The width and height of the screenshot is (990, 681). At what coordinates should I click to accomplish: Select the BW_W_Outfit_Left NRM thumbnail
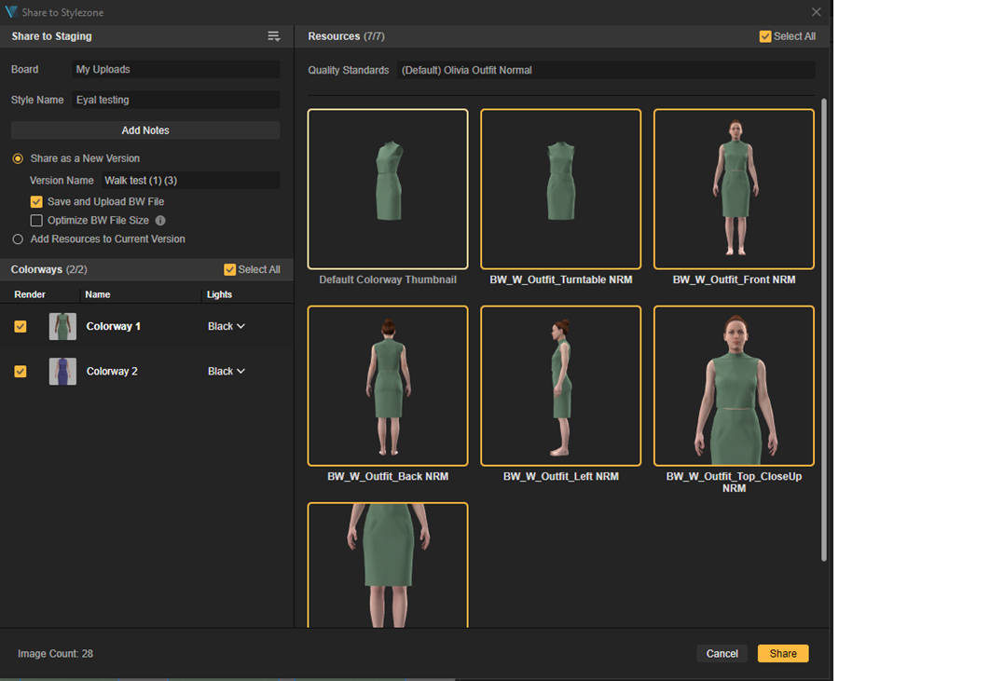tap(560, 386)
